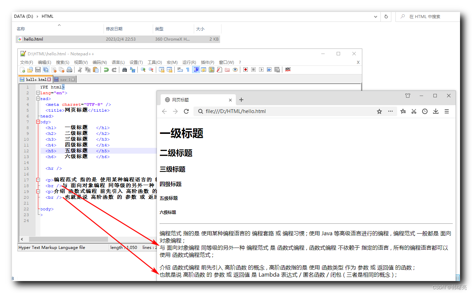Click green Undo arrow in Notepad++
Screen dimensions: 472x293
click(x=106, y=70)
